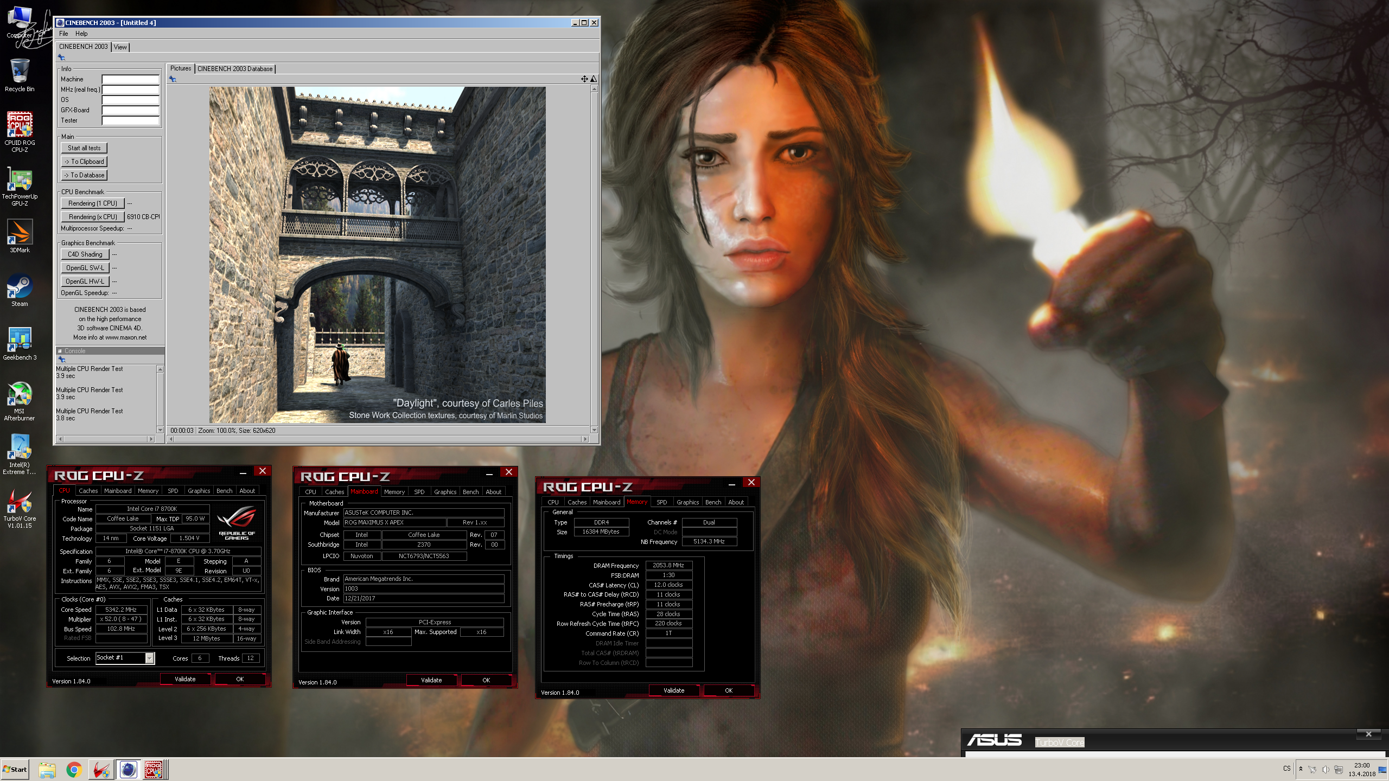The height and width of the screenshot is (781, 1389).
Task: Run Rendering (x CPU) benchmark
Action: (x=93, y=217)
